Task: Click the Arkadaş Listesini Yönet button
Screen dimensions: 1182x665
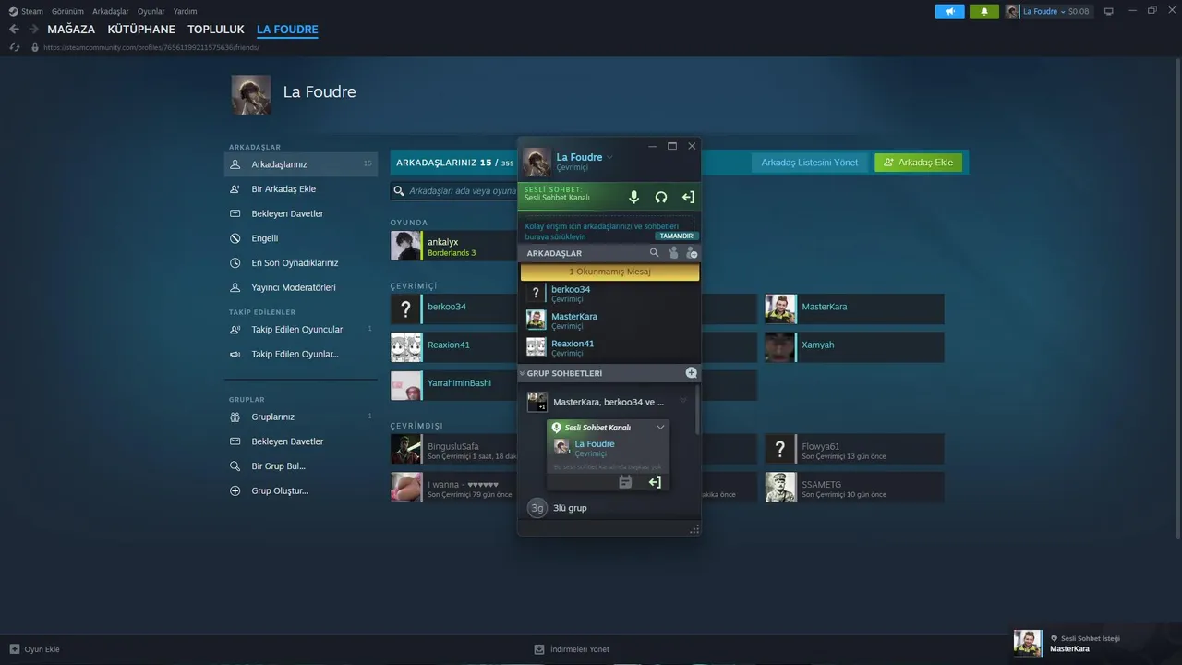Action: 810,163
